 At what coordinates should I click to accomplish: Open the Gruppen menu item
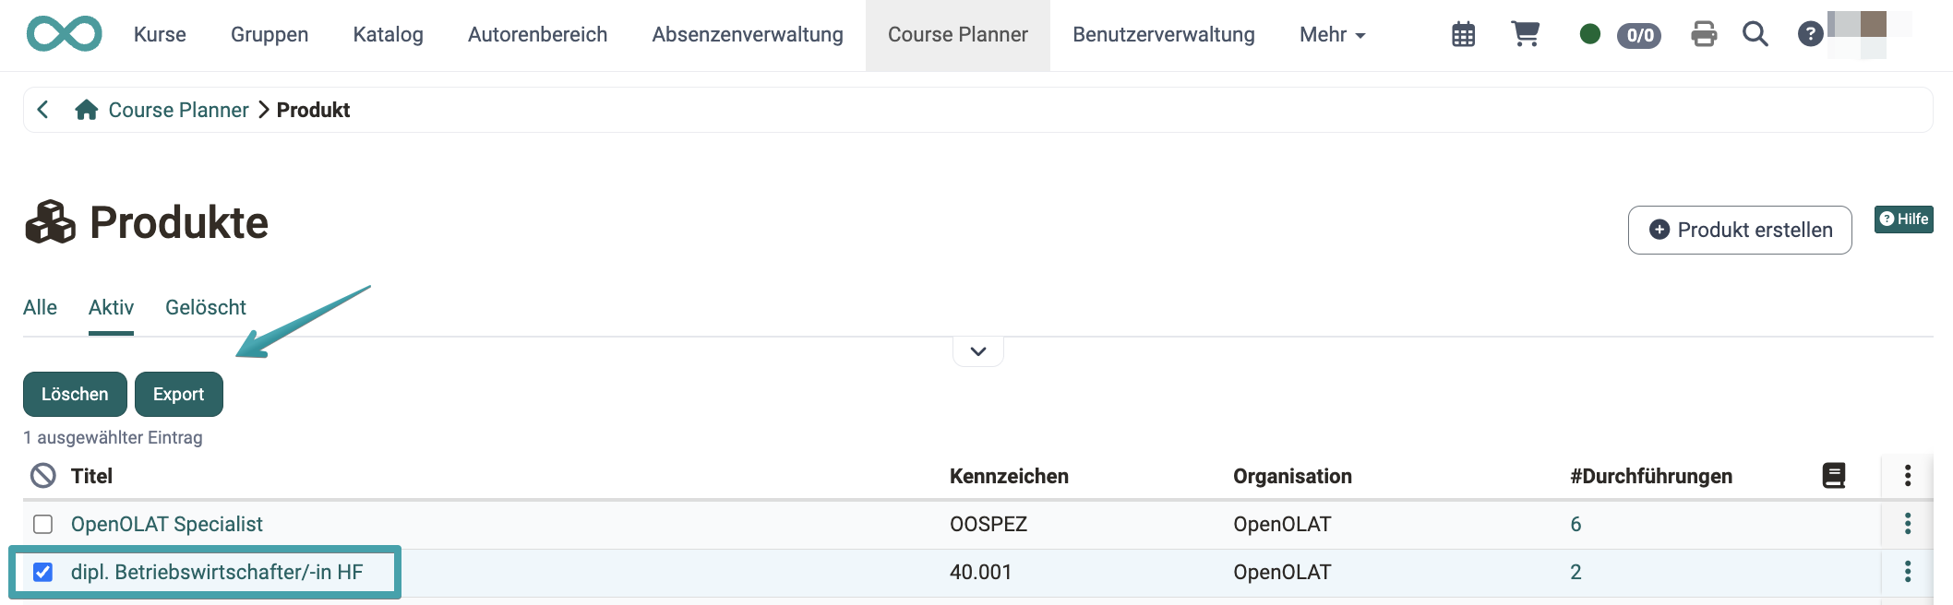point(270,34)
